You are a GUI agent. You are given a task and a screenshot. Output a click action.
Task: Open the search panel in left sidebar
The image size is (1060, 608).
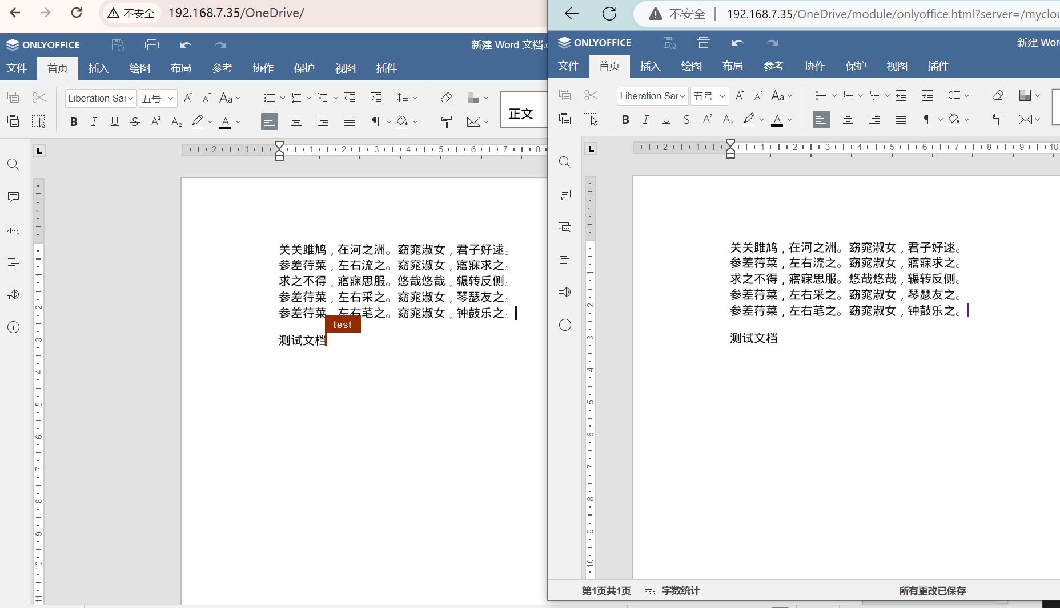tap(13, 165)
